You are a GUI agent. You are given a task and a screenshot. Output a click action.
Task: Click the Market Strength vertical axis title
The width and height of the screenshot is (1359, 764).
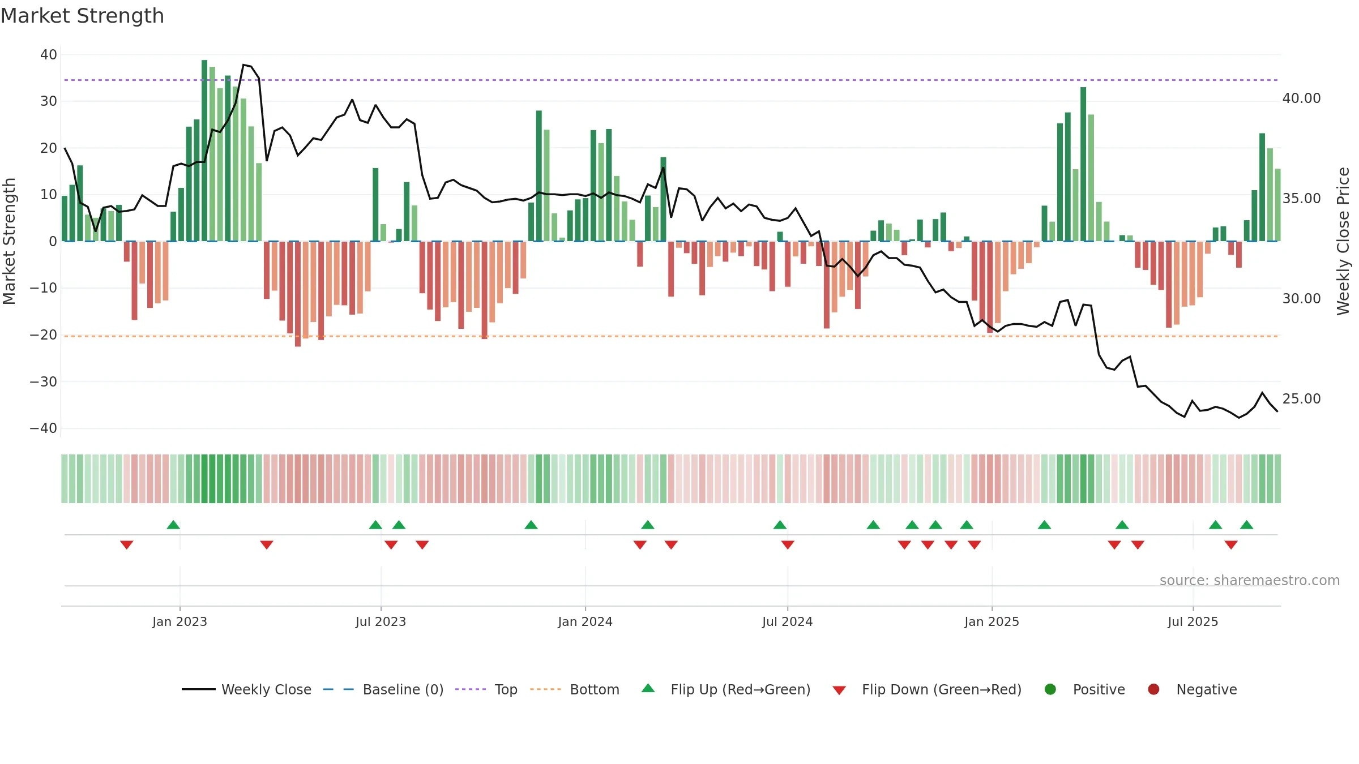[x=9, y=241]
